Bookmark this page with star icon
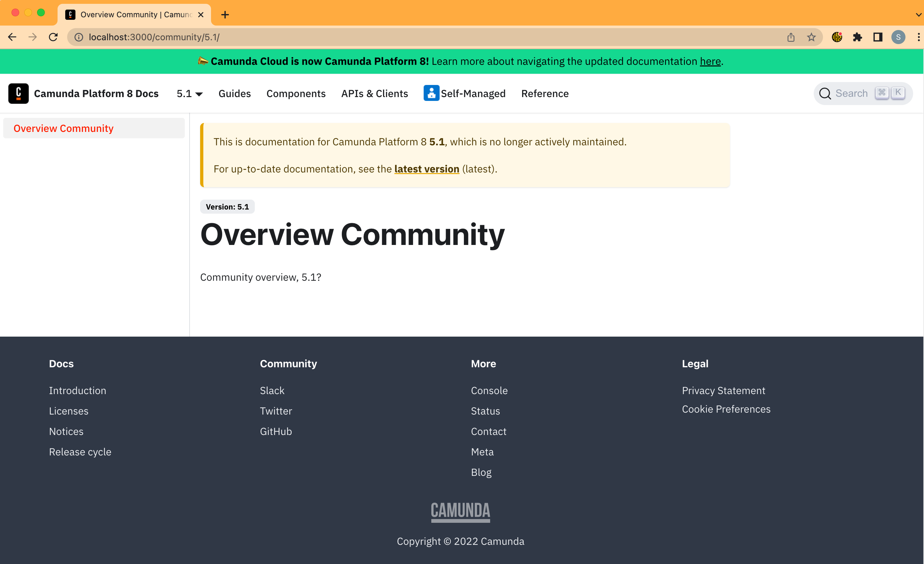 (811, 37)
